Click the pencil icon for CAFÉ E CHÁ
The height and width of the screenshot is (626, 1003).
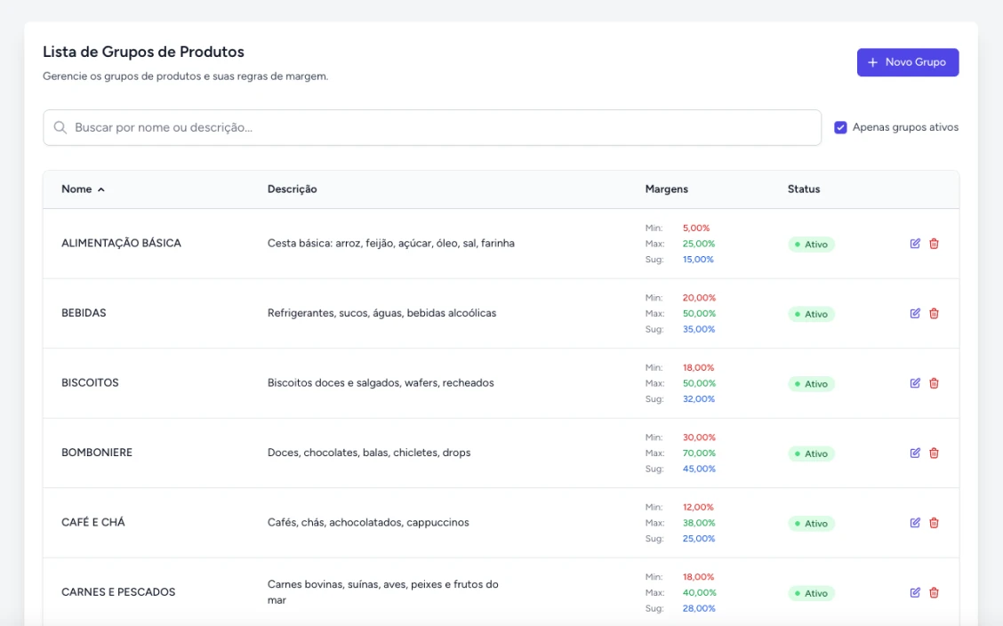coord(915,523)
